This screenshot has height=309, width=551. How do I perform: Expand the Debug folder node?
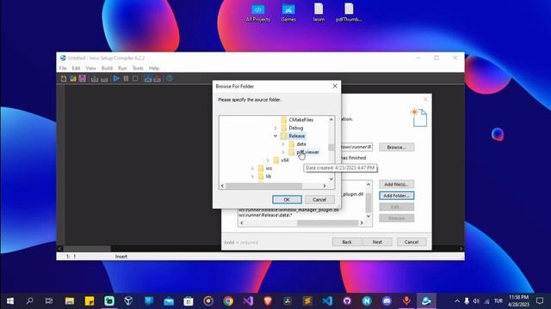[275, 128]
